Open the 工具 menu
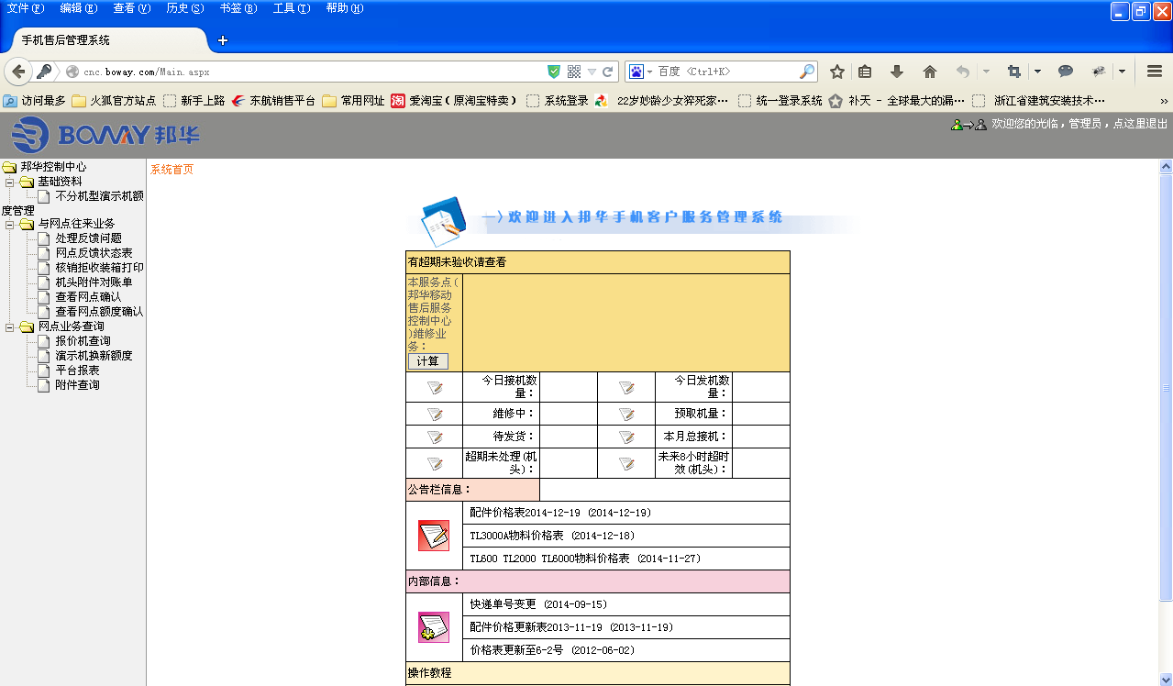This screenshot has height=686, width=1173. click(291, 8)
